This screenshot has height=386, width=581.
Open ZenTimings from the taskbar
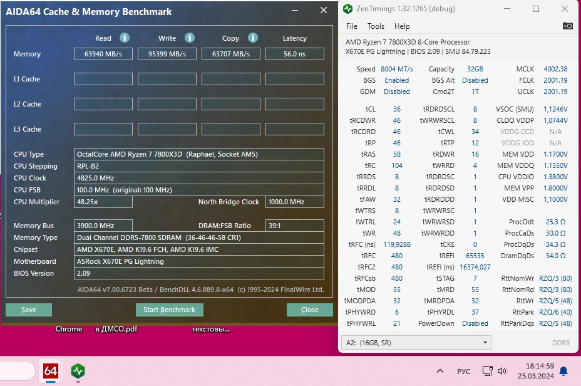[78, 371]
